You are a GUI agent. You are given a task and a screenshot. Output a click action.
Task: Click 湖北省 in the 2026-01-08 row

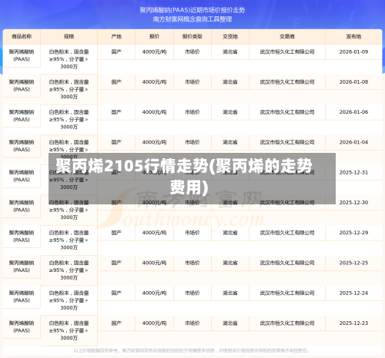pos(230,82)
